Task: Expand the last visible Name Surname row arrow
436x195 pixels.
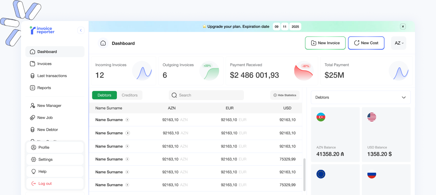Action: pyautogui.click(x=127, y=185)
